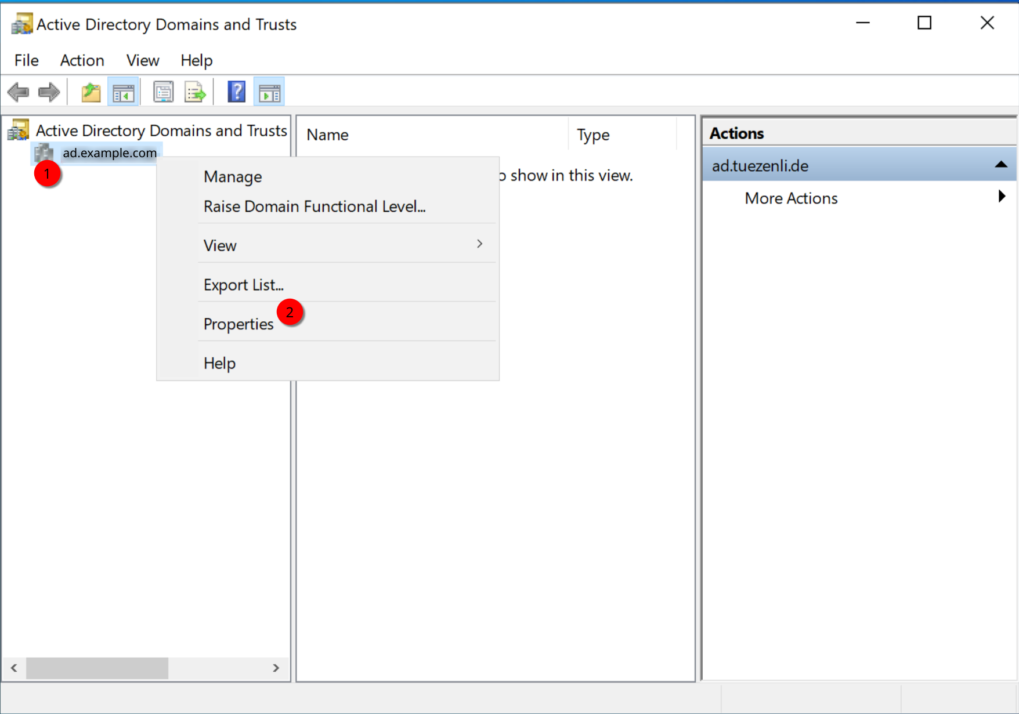
Task: Select the ad.example.com domain node
Action: coord(110,153)
